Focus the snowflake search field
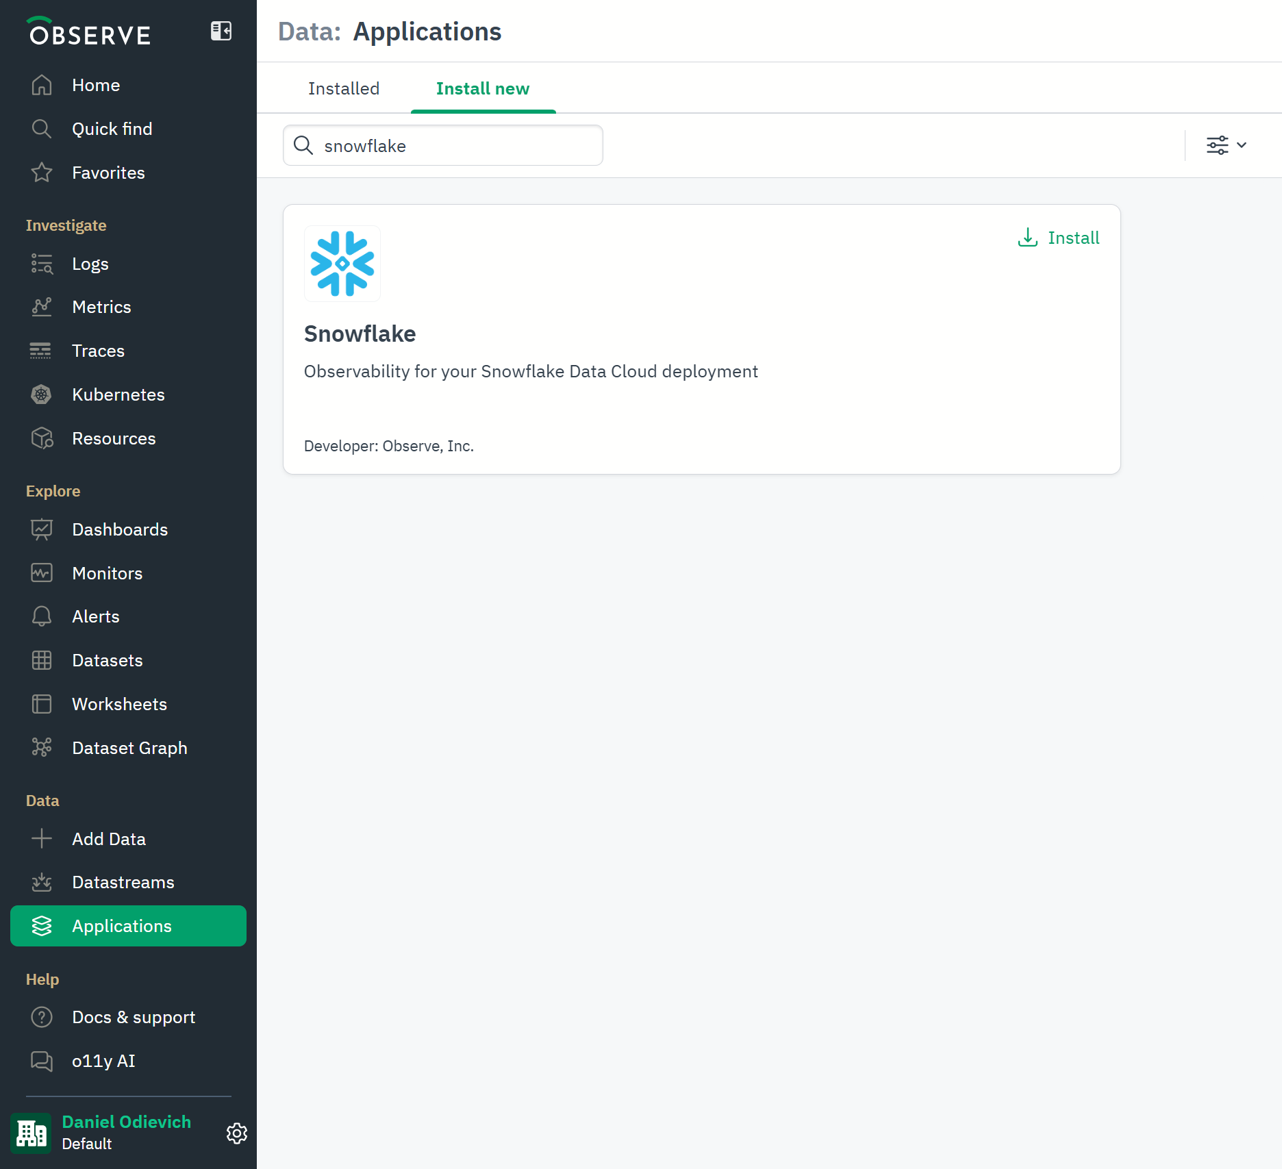 (443, 145)
